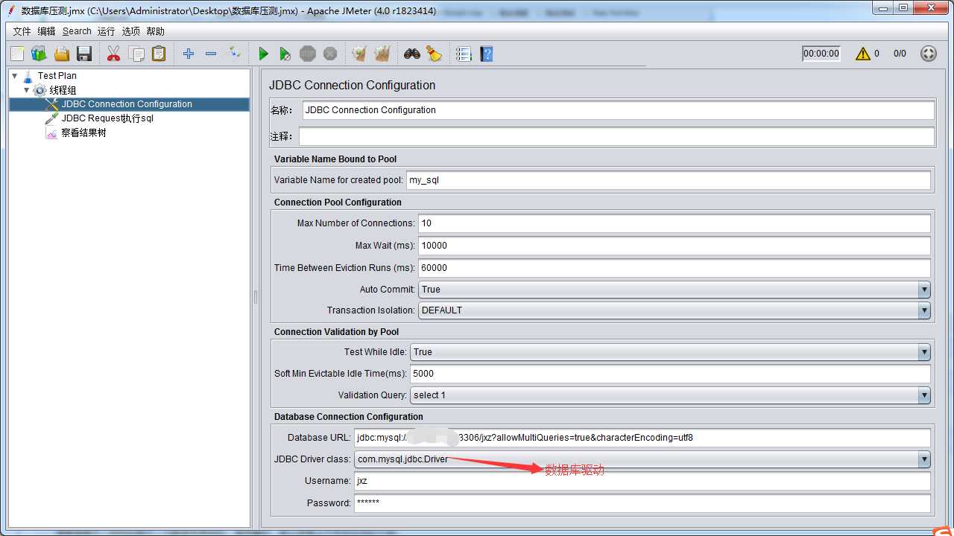The width and height of the screenshot is (954, 536).
Task: Click the Database URL field
Action: tap(642, 438)
